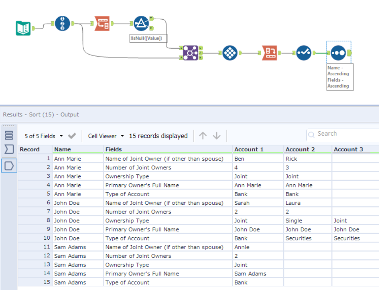Toggle the field selection checkmark
Image resolution: width=379 pixels, height=290 pixels.
[72, 136]
